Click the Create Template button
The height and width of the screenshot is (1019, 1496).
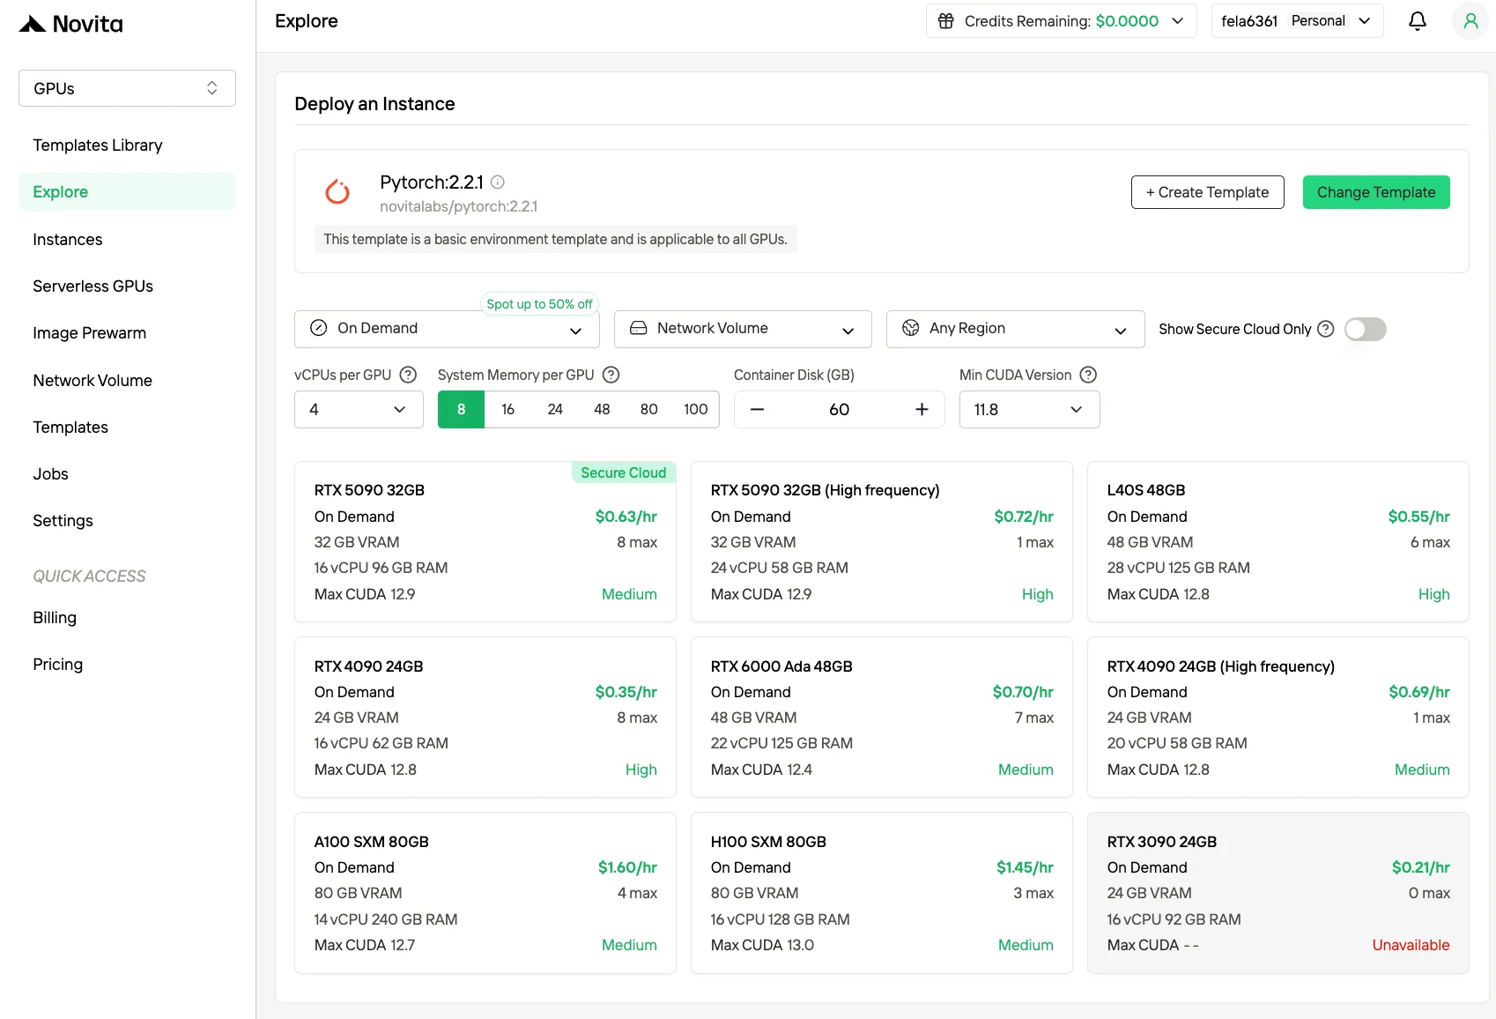(1207, 192)
